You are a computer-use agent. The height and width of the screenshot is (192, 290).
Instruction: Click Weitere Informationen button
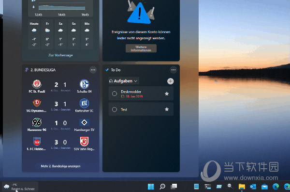[141, 48]
